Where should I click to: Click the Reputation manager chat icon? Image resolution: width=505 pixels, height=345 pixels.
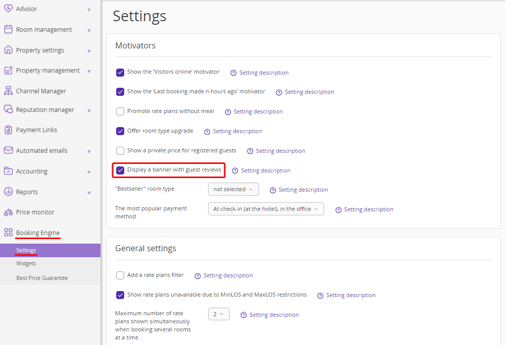[9, 109]
